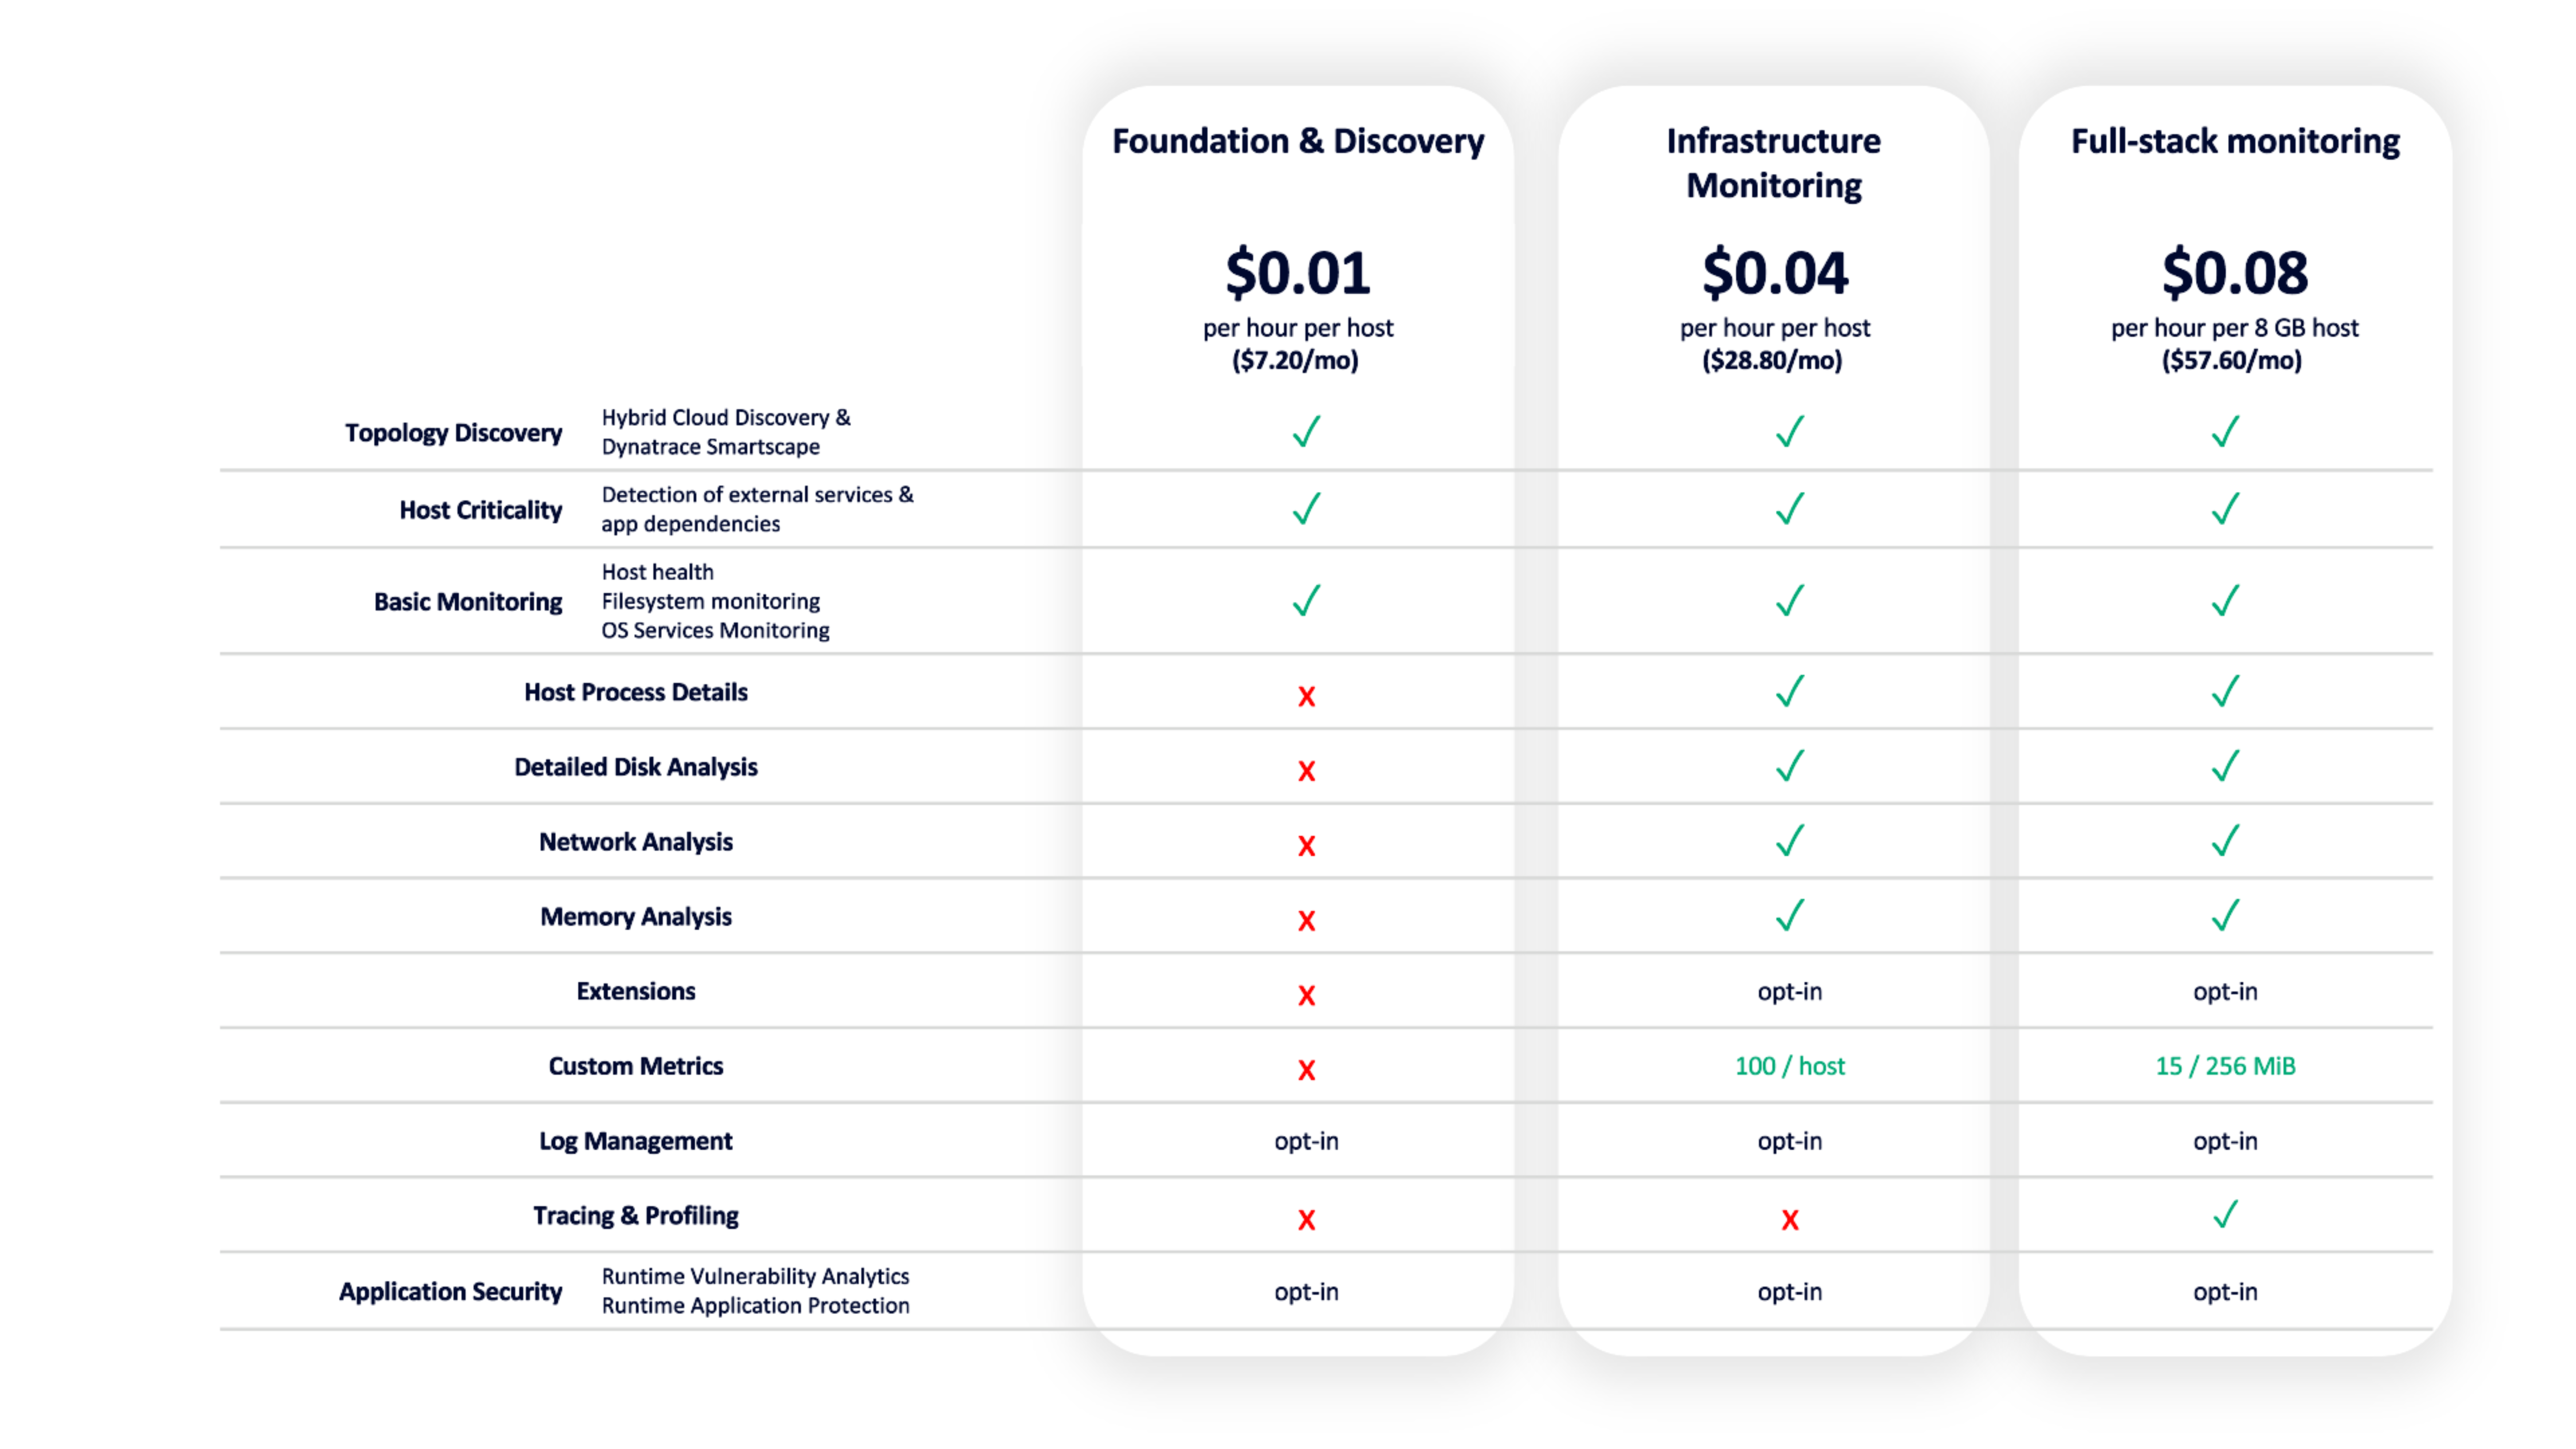Click the Foundation & Discovery Topology Discovery checkmark

[x=1306, y=432]
